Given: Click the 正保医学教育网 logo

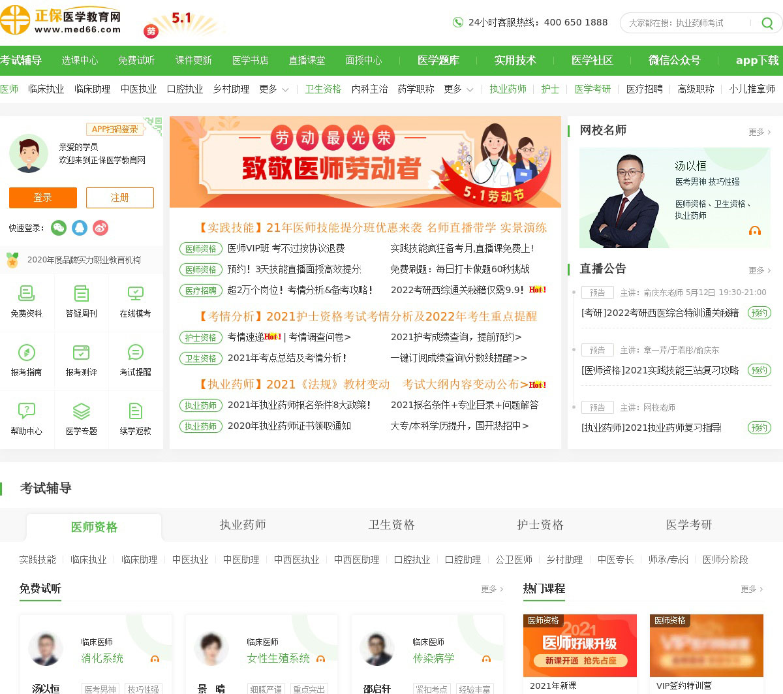Looking at the screenshot, I should tap(61, 20).
